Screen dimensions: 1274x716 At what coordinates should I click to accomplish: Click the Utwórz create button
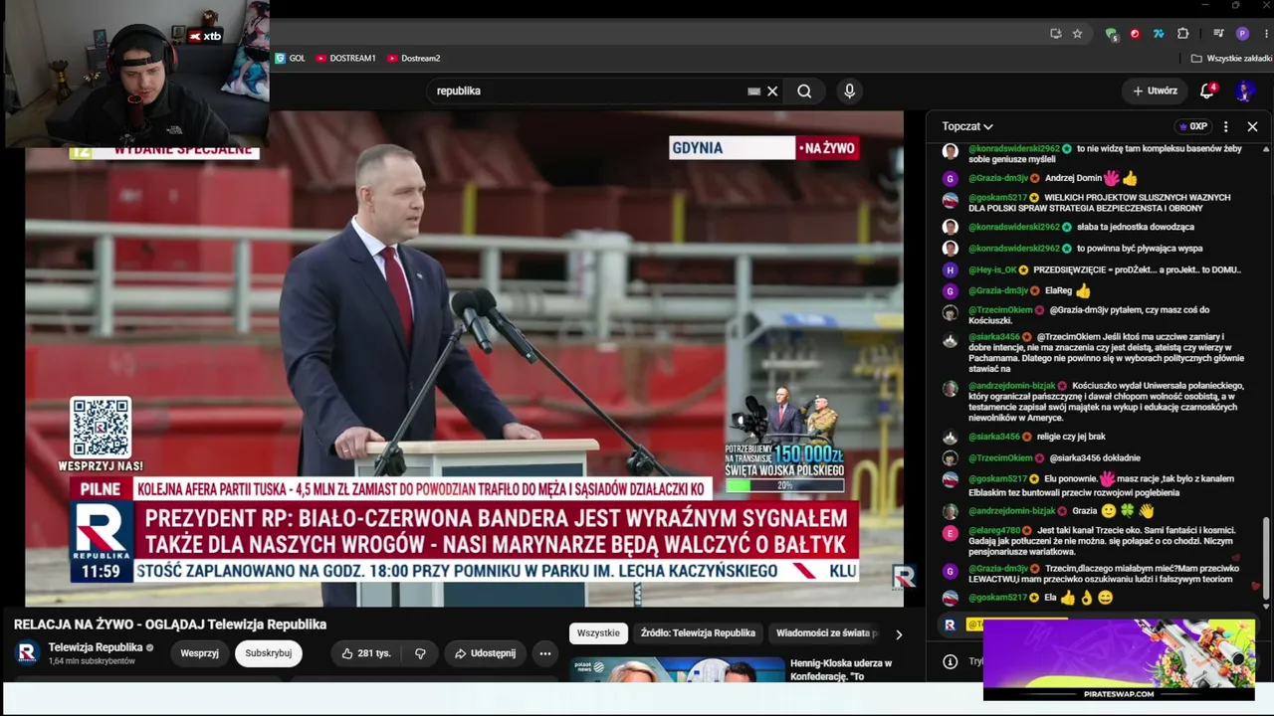(x=1155, y=90)
